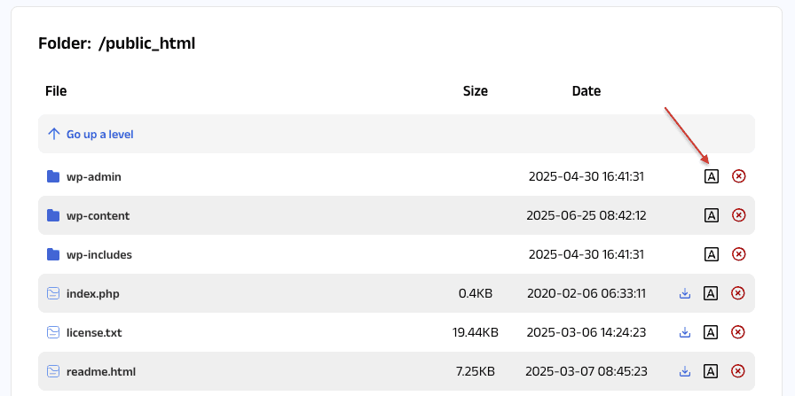795x396 pixels.
Task: Delete the wp-admin folder
Action: 738,176
